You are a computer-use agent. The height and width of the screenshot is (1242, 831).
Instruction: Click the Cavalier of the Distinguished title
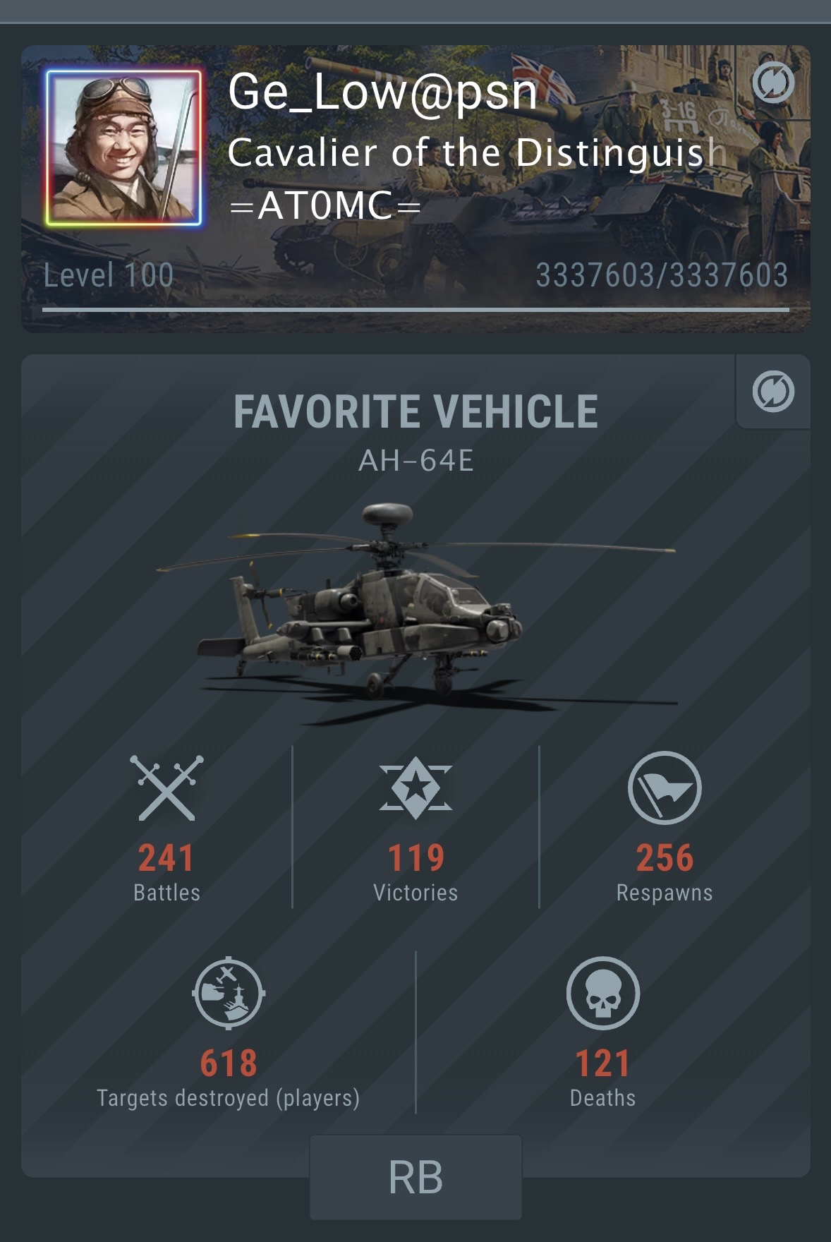(x=477, y=153)
